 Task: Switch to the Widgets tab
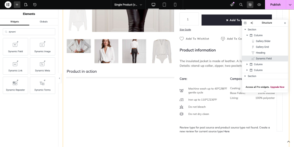pos(15,22)
